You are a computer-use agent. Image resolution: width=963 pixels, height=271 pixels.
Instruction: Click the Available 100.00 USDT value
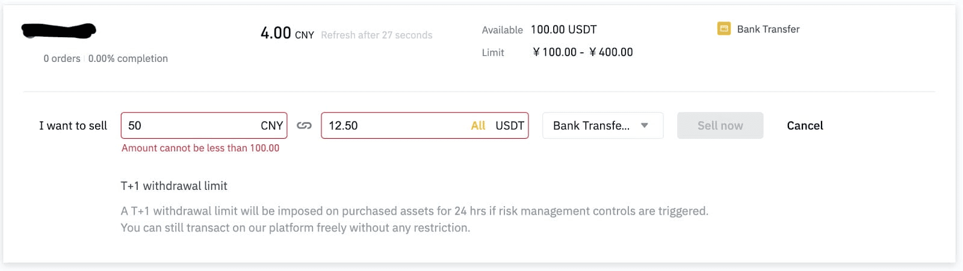(563, 29)
